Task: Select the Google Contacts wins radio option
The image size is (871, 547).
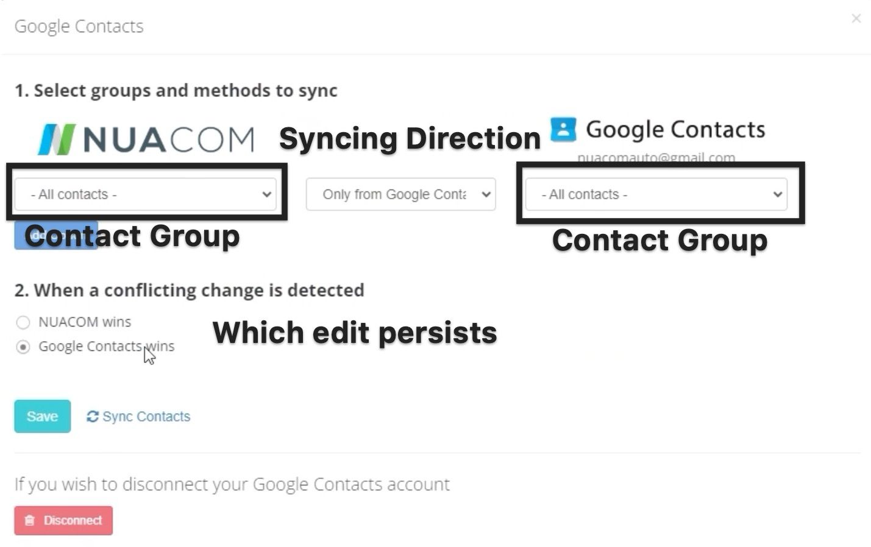Action: click(x=23, y=347)
